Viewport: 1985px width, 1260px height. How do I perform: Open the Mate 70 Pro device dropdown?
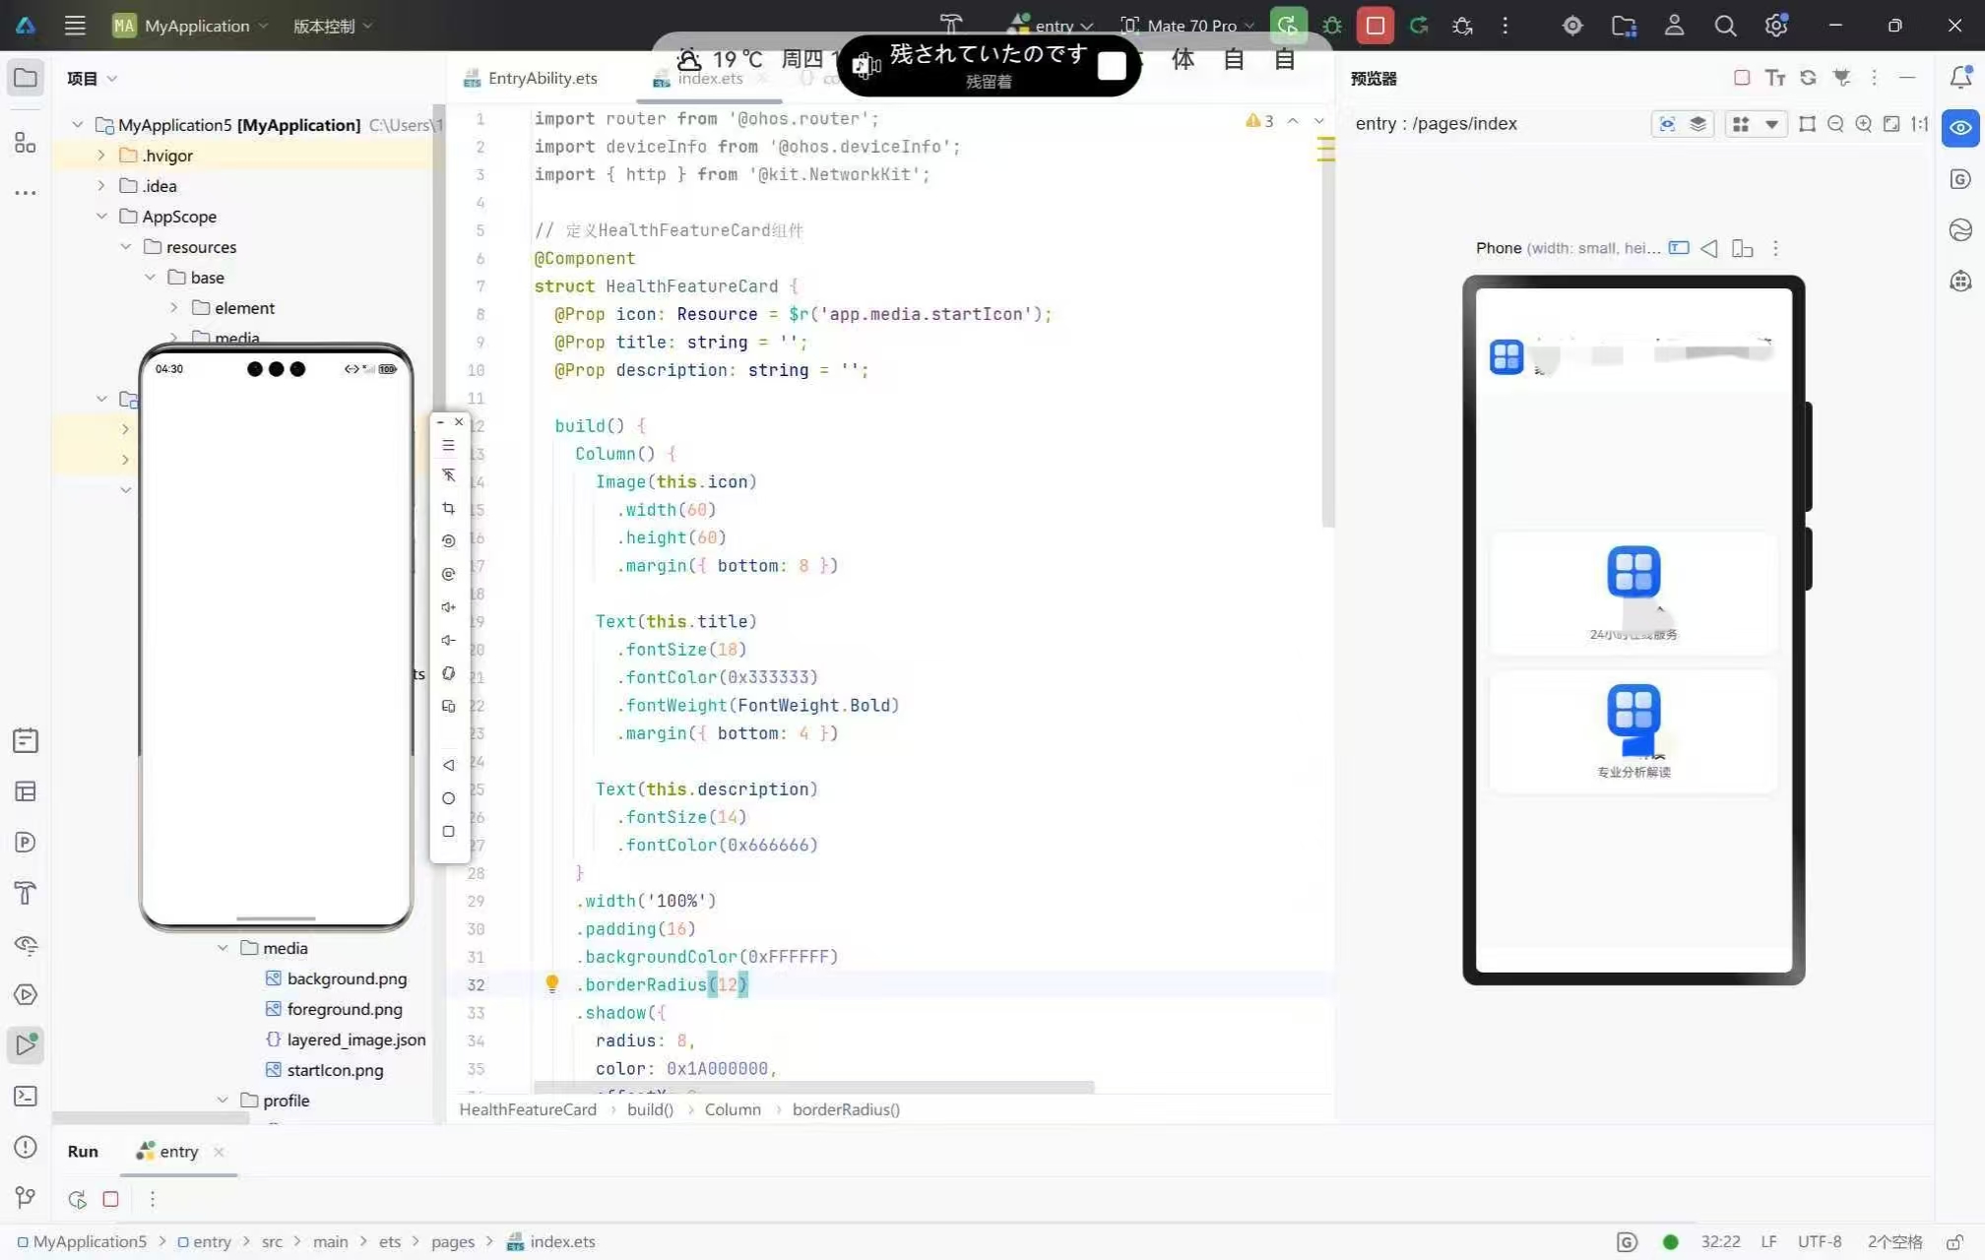[1190, 26]
